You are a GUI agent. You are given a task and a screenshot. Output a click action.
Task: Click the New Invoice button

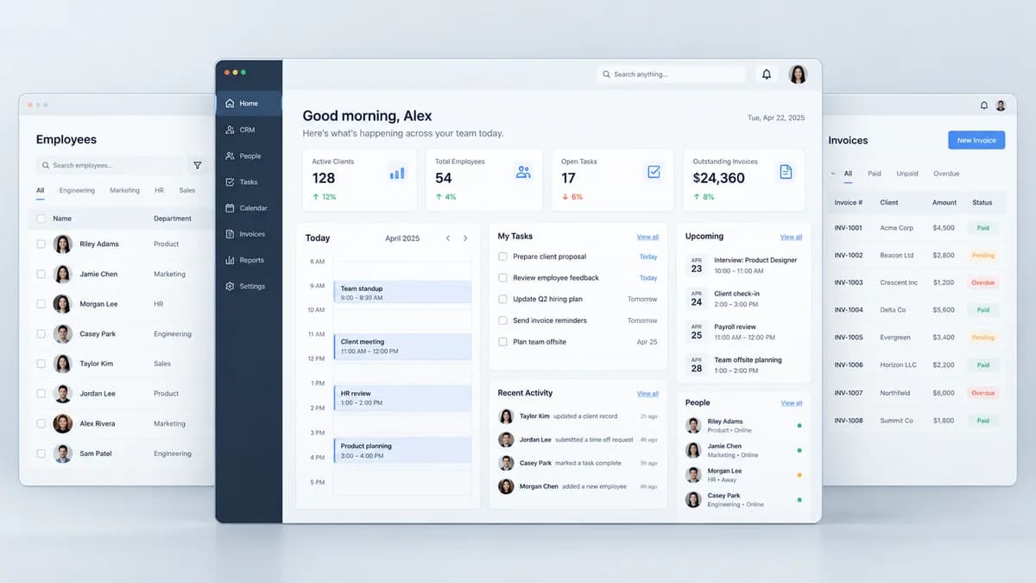tap(976, 140)
